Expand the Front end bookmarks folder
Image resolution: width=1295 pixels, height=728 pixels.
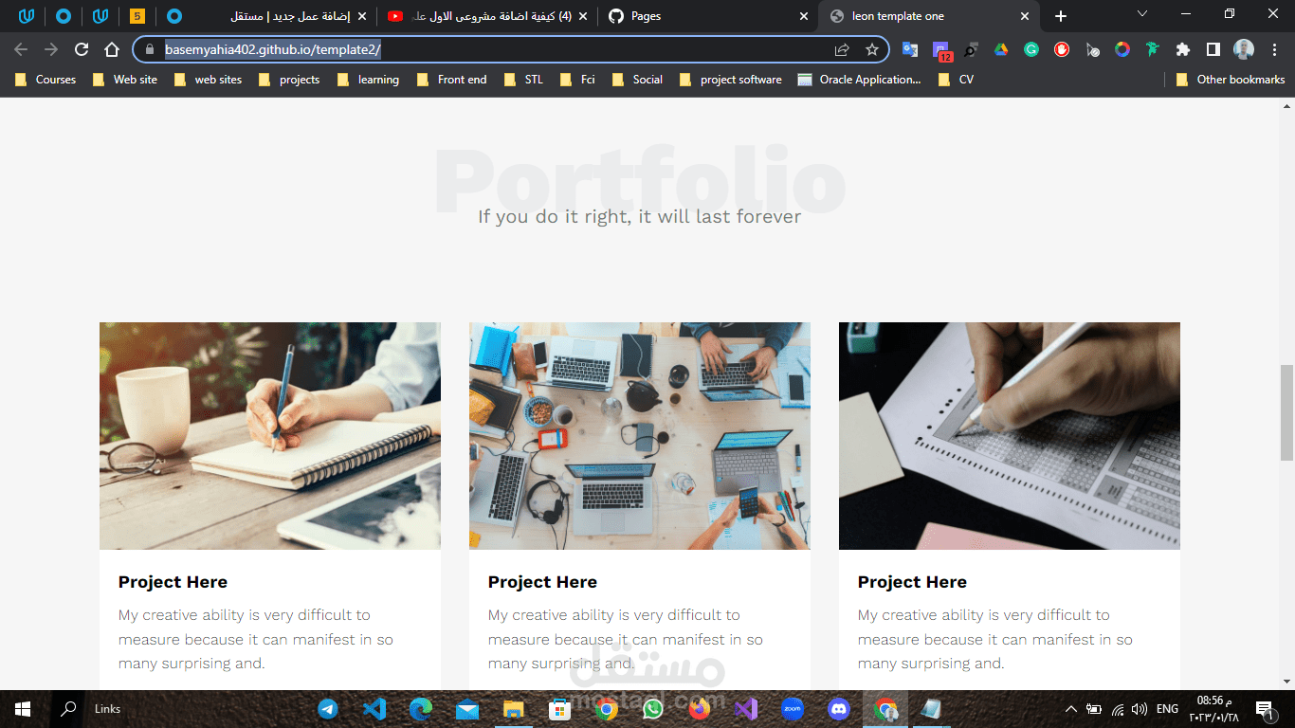click(x=451, y=80)
